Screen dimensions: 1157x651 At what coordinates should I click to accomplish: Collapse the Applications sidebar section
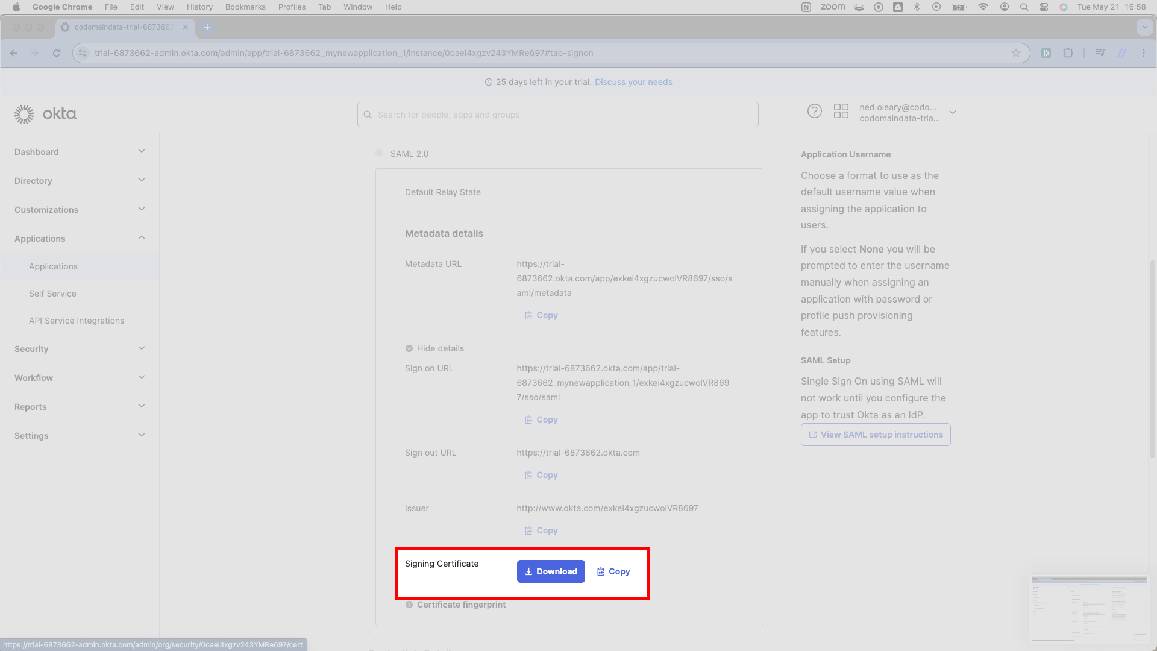click(80, 239)
